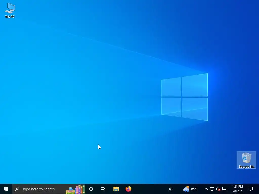
Task: Click the magnifier icon in search box
Action: [17, 189]
